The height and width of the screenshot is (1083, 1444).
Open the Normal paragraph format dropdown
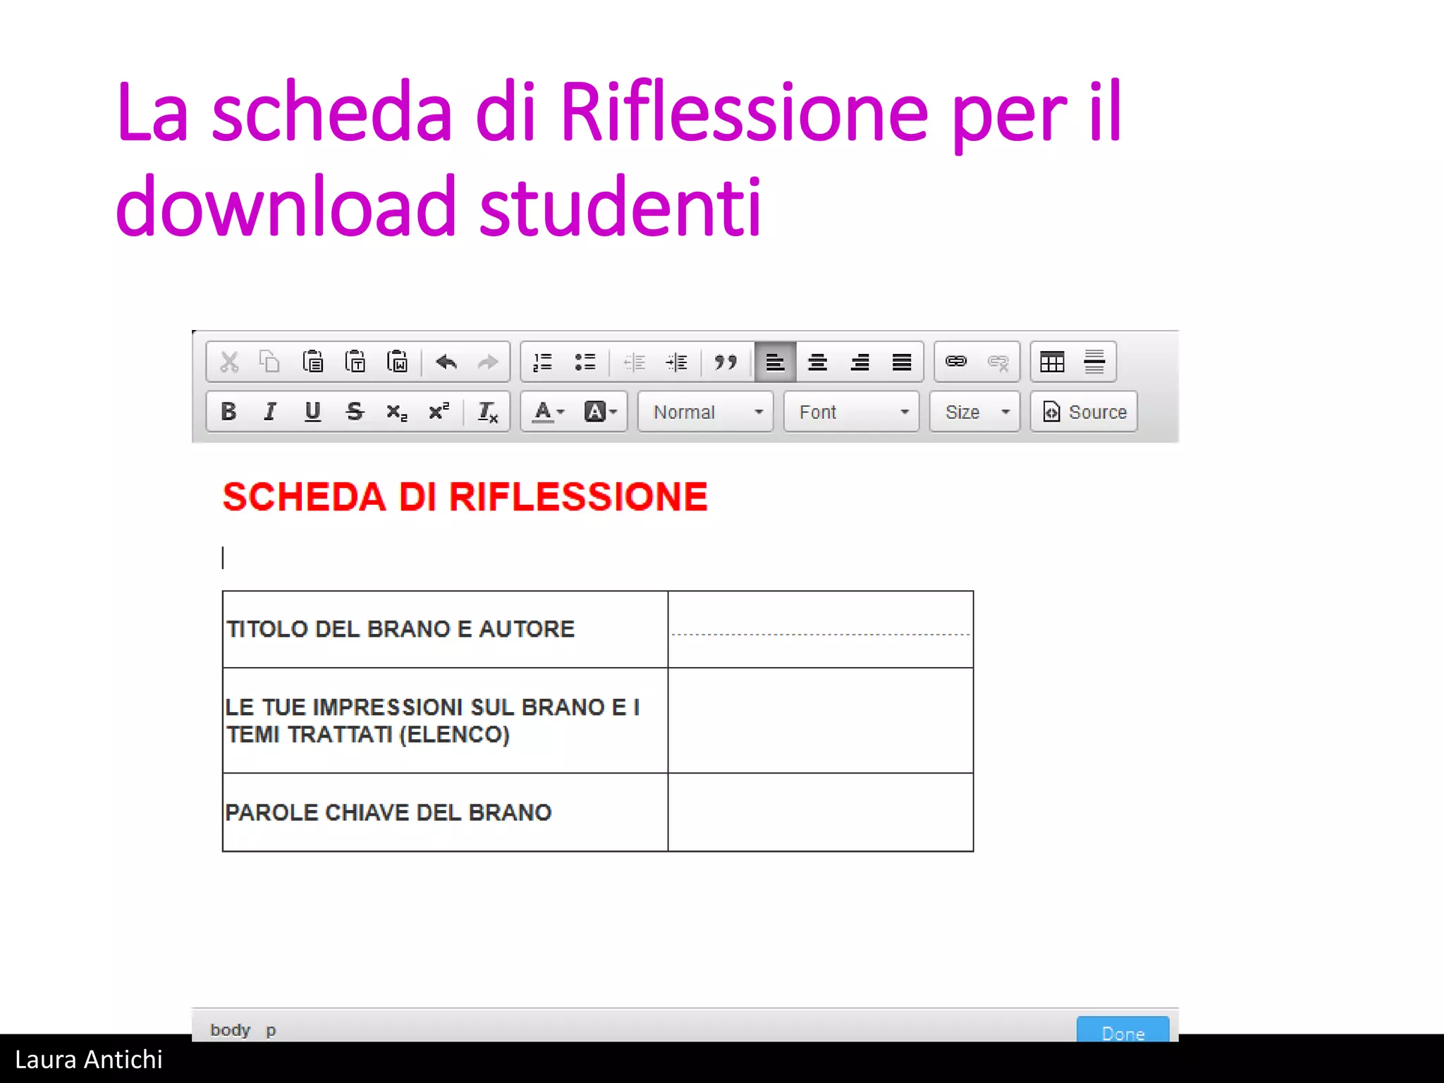pos(706,412)
